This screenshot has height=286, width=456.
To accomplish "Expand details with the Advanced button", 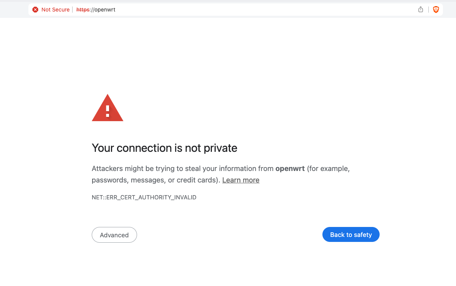I will tap(114, 235).
